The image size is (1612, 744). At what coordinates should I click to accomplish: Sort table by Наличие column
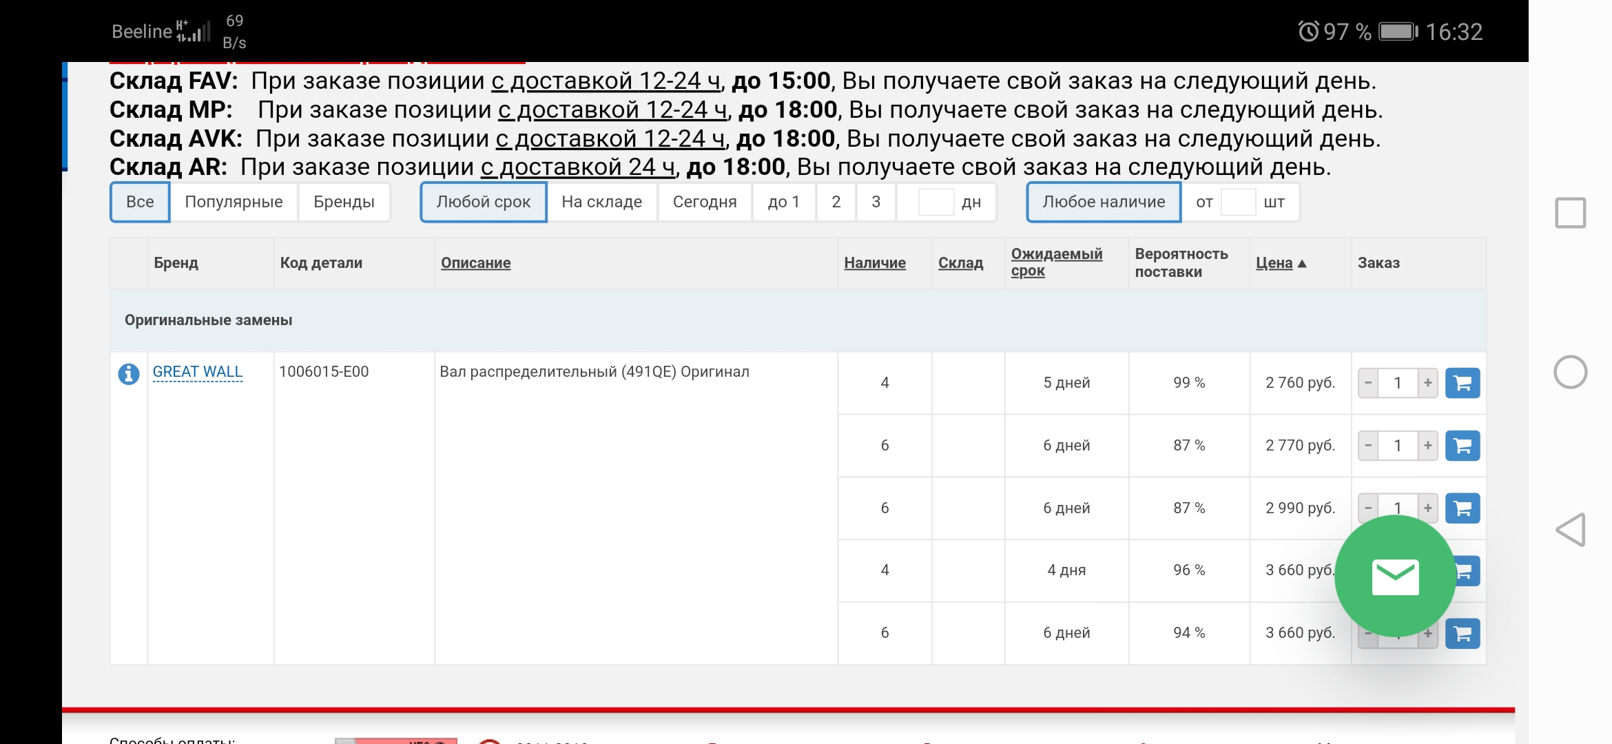[x=875, y=262]
